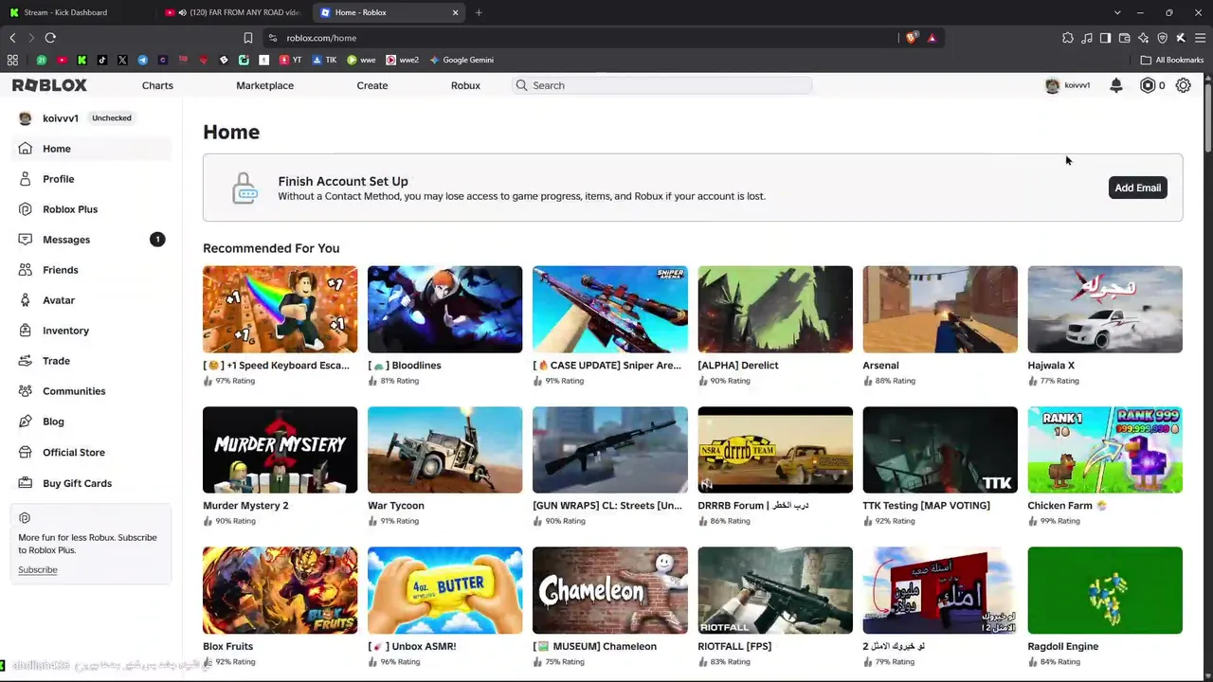Image resolution: width=1213 pixels, height=682 pixels.
Task: Click the Subscribe link for Roblox Plus
Action: click(x=38, y=569)
